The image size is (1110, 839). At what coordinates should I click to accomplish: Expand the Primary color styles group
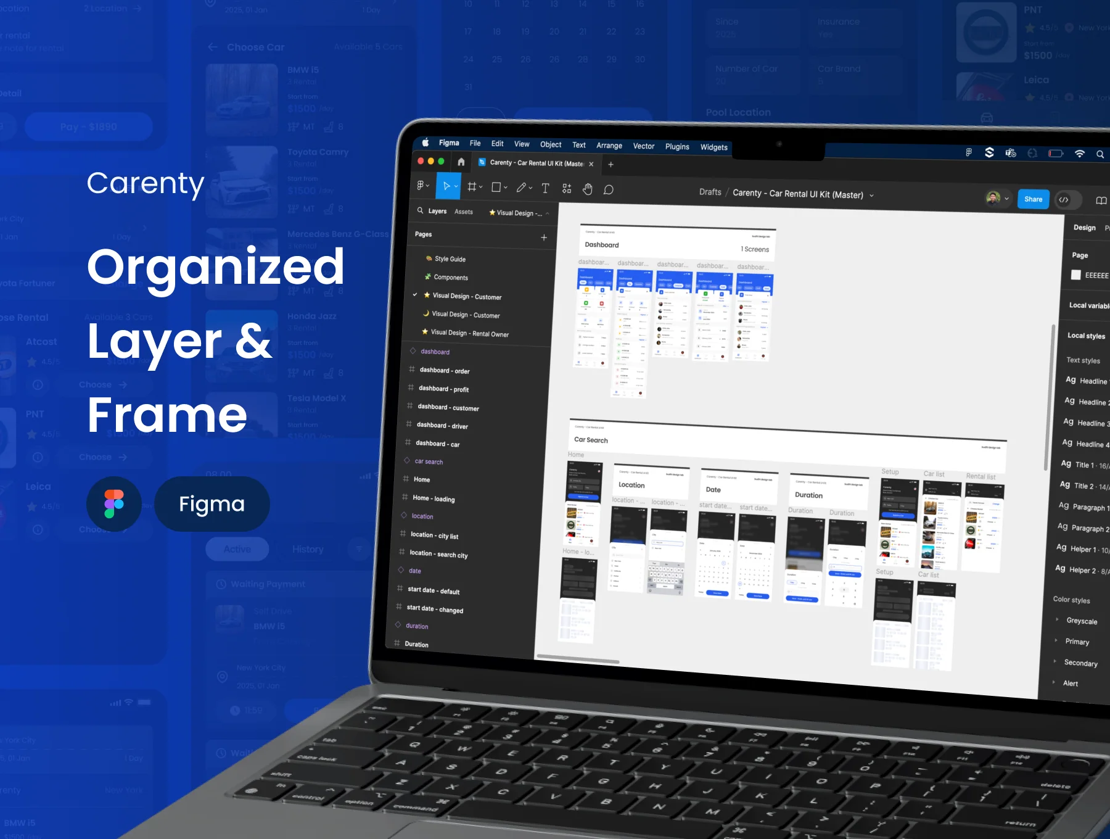pos(1056,640)
